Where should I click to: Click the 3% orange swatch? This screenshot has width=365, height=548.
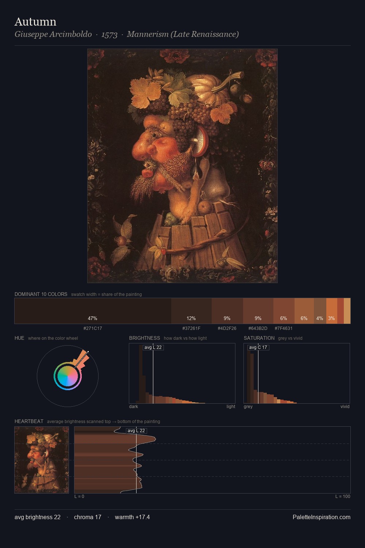coord(331,311)
